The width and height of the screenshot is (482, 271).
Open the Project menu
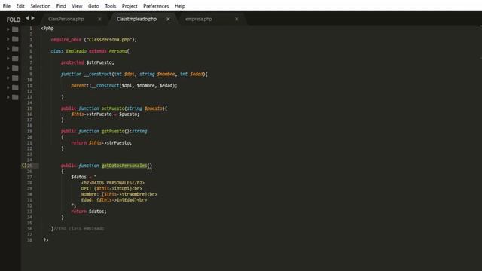130,6
